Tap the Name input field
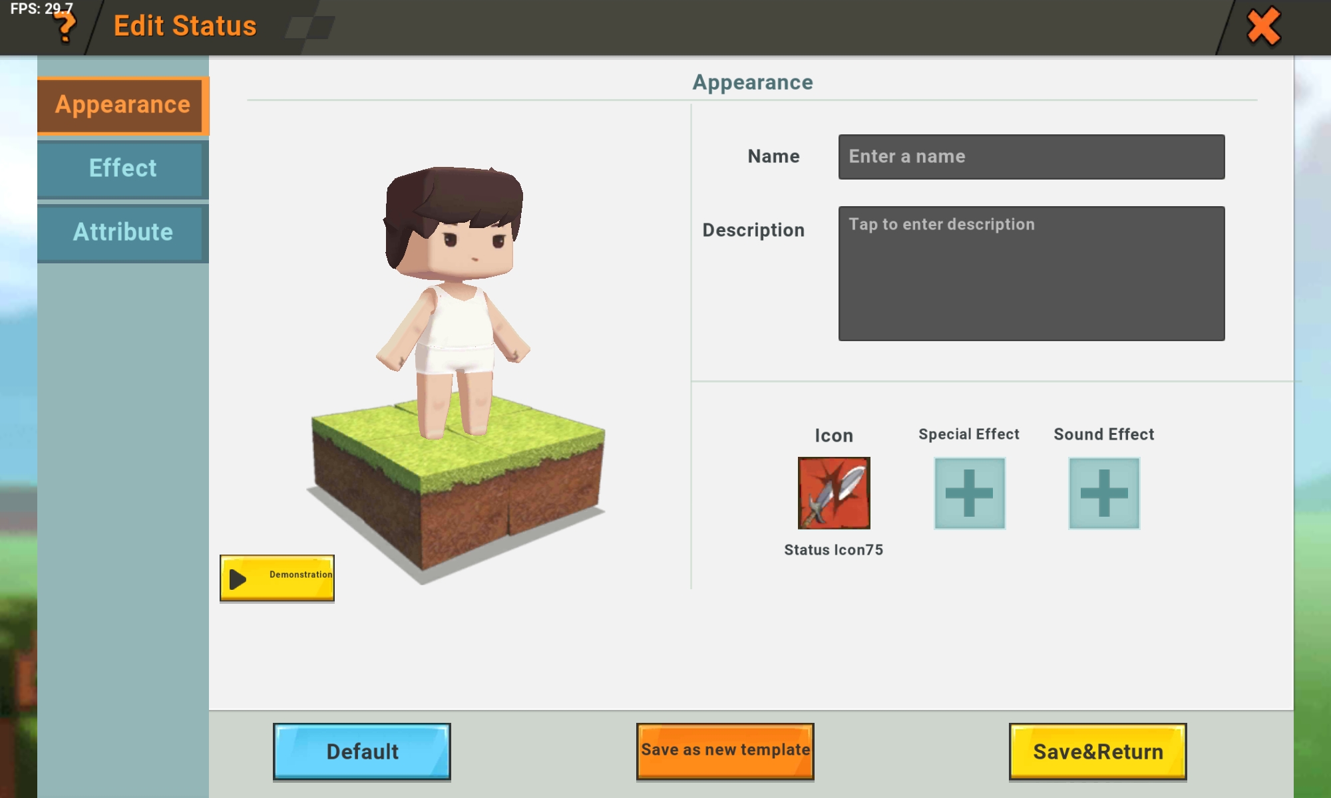Viewport: 1331px width, 798px height. pyautogui.click(x=1031, y=156)
